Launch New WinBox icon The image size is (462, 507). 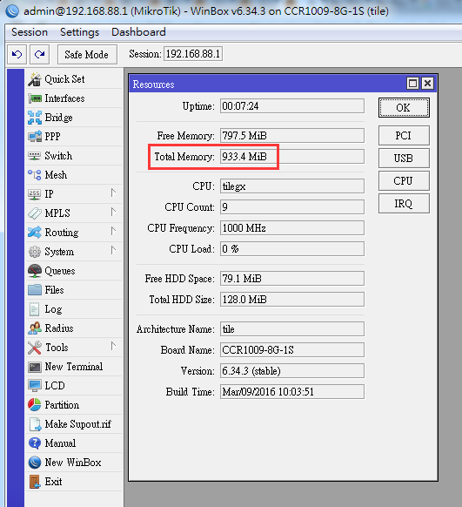point(35,463)
